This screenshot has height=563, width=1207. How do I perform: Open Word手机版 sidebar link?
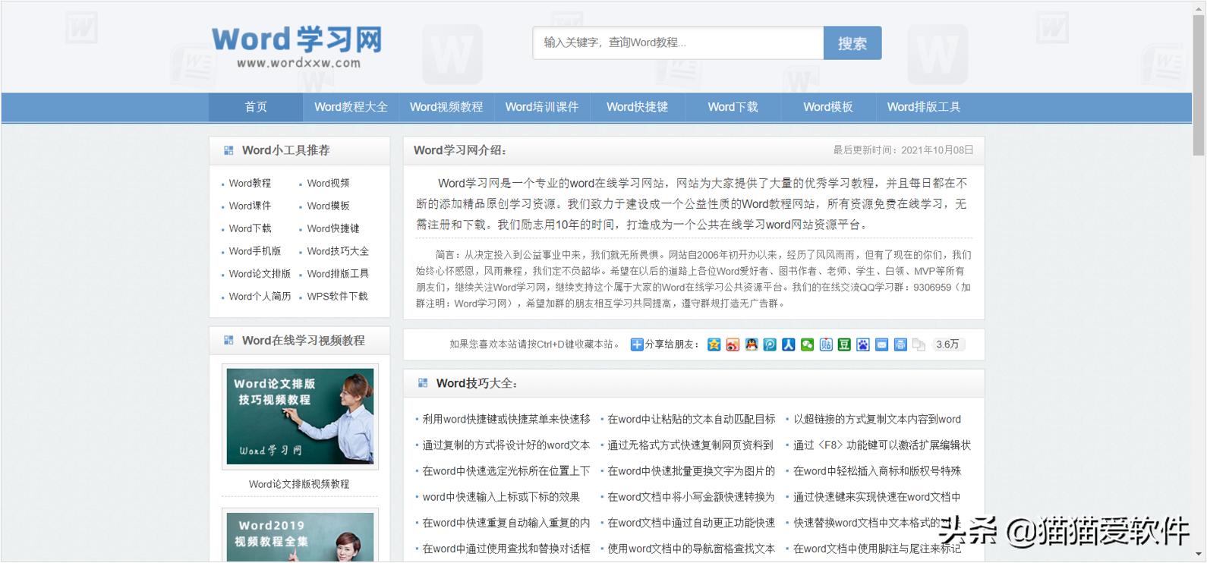[x=255, y=251]
